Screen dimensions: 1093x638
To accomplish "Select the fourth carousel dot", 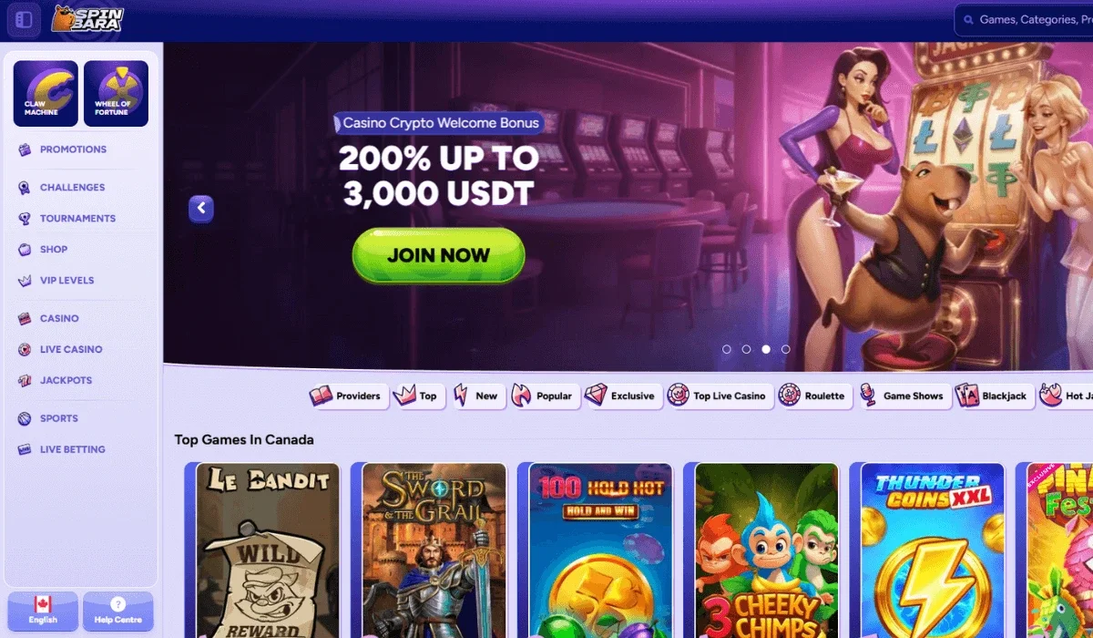I will click(x=786, y=349).
